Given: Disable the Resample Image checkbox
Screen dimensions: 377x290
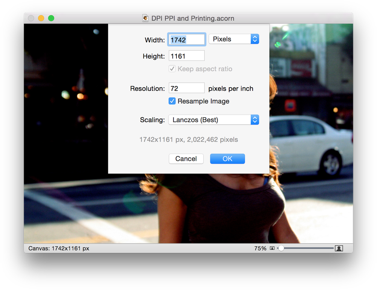Looking at the screenshot, I should pyautogui.click(x=172, y=101).
